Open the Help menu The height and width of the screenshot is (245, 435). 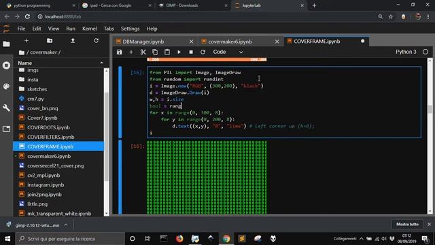pos(152,29)
